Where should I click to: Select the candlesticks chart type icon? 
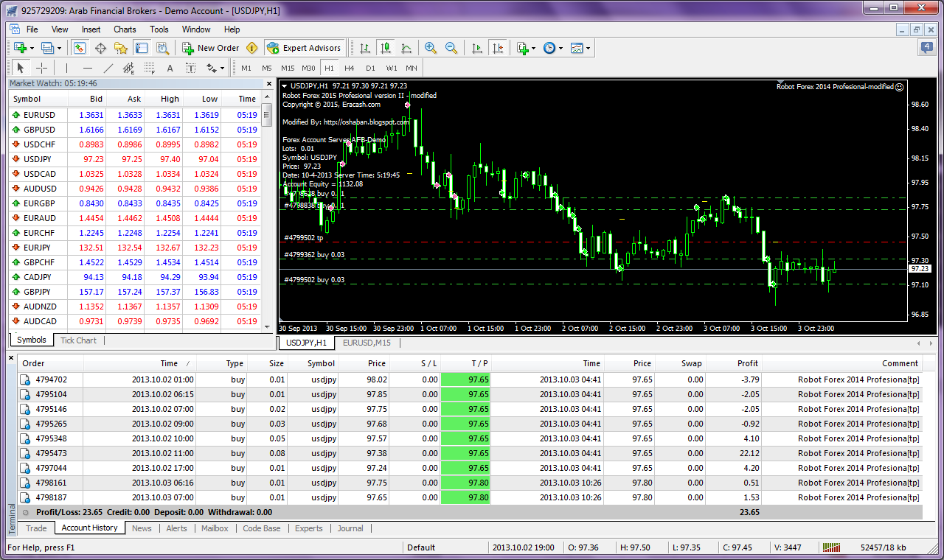(x=385, y=48)
